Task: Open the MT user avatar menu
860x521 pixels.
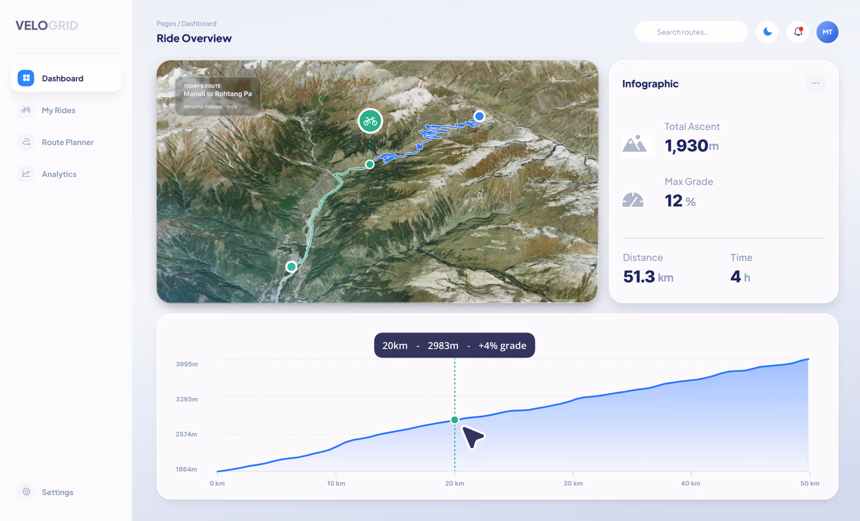Action: tap(827, 32)
